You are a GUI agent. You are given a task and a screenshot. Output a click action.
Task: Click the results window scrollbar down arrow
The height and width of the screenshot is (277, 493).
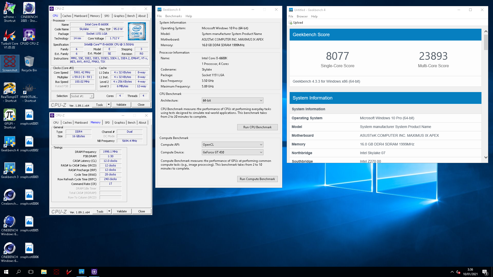[x=486, y=157]
